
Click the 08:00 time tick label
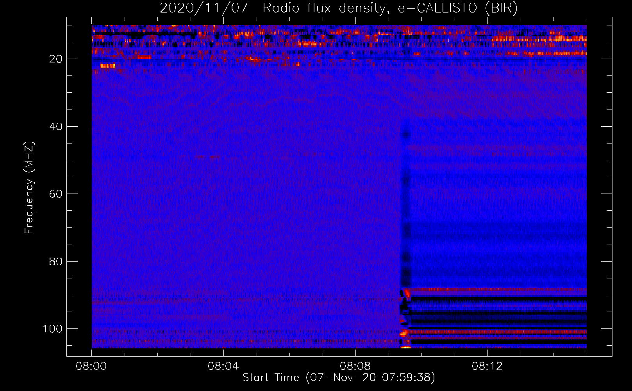91,366
